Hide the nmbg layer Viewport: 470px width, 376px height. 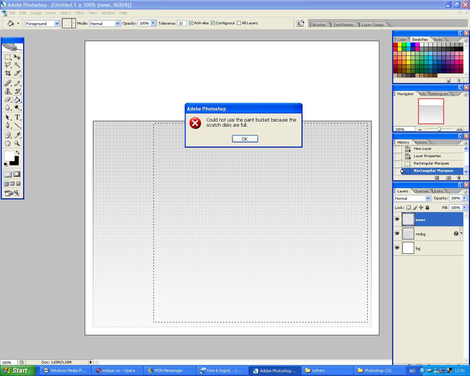397,234
